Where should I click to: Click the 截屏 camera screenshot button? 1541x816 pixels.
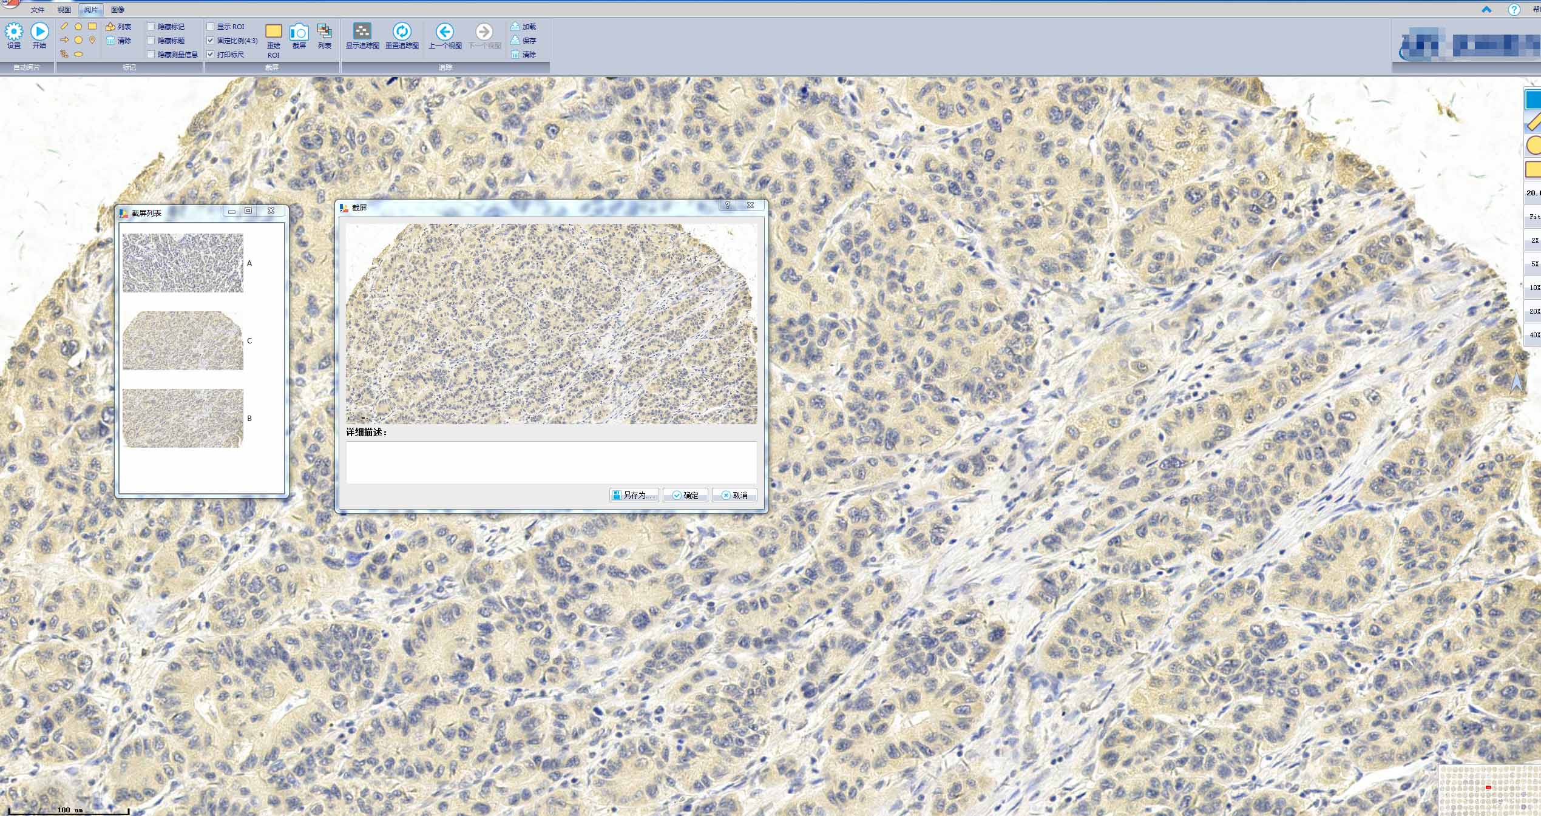299,36
